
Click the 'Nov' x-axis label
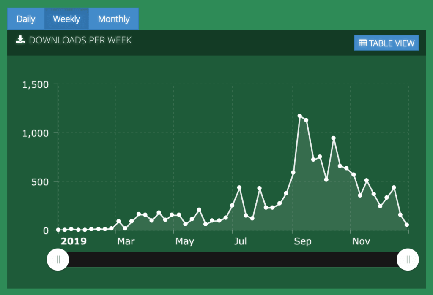[x=361, y=241]
